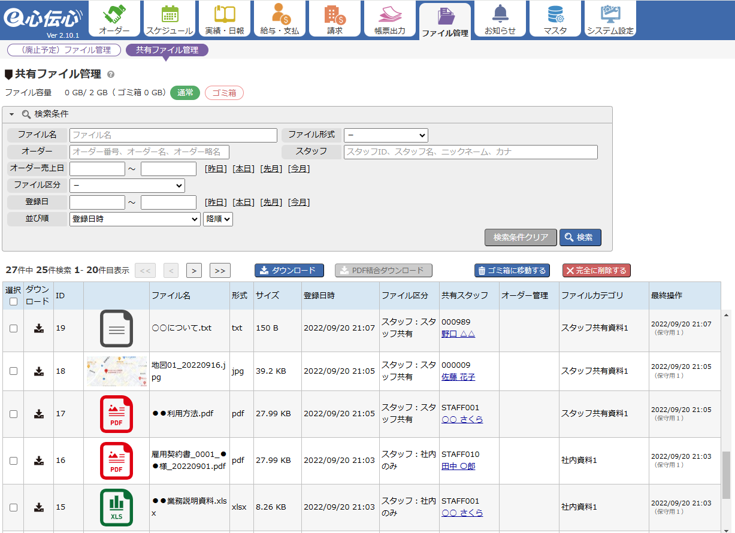Download file ID 19 via its download icon
This screenshot has height=533, width=735.
coord(39,328)
